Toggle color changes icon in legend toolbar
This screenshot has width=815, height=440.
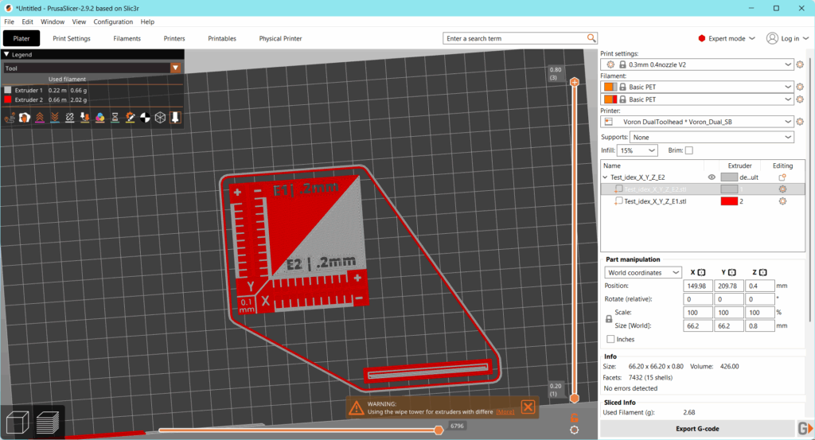(x=100, y=118)
